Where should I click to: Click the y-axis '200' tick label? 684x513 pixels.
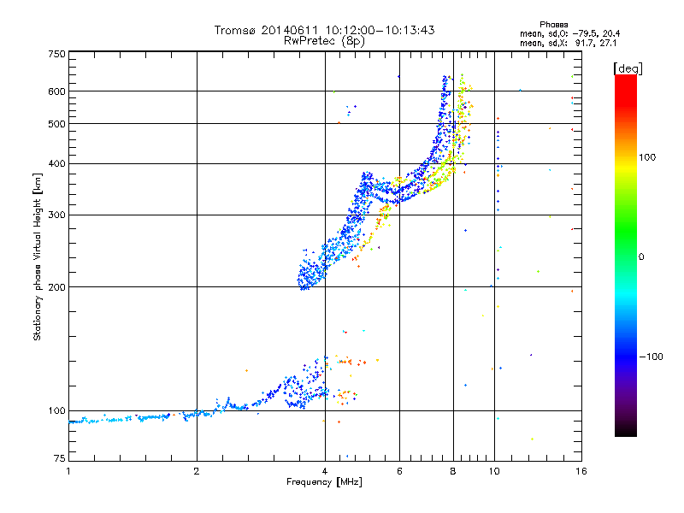tap(56, 287)
